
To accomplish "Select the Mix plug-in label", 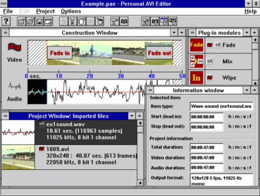I will pos(227,61).
